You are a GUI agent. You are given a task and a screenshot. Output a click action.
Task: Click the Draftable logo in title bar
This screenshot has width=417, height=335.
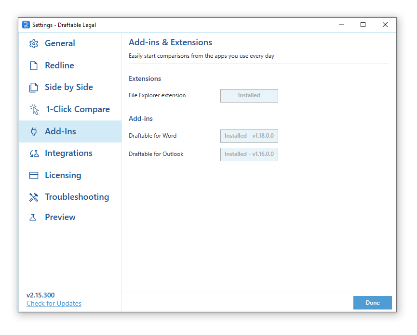pyautogui.click(x=26, y=25)
